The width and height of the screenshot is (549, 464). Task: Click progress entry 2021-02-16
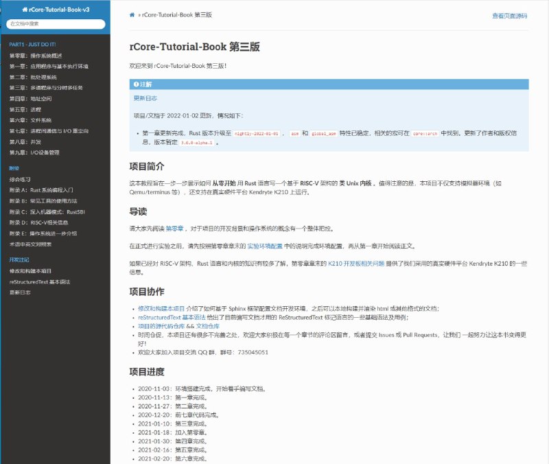tap(173, 450)
